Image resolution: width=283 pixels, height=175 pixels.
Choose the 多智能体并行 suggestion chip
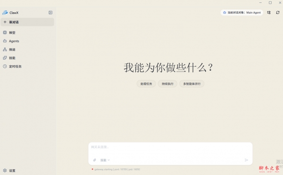point(191,84)
